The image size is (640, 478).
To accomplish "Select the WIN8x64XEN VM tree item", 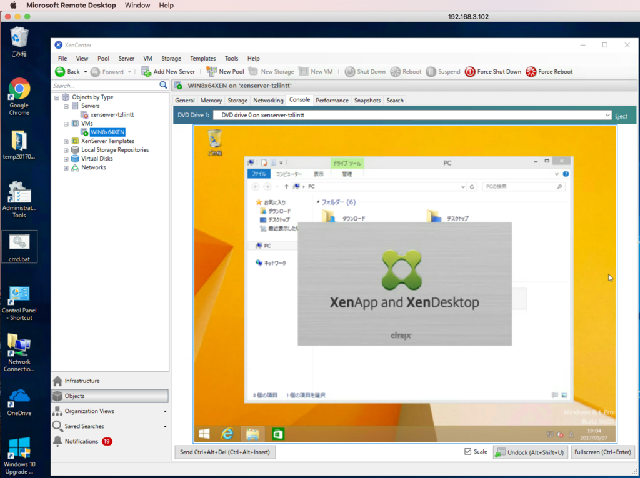I will [x=107, y=132].
